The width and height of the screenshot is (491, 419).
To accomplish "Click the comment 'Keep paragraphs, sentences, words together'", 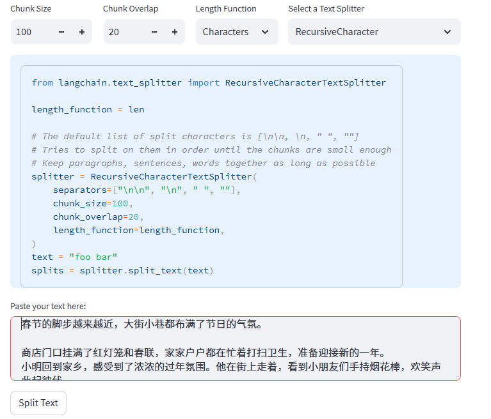I will [204, 164].
